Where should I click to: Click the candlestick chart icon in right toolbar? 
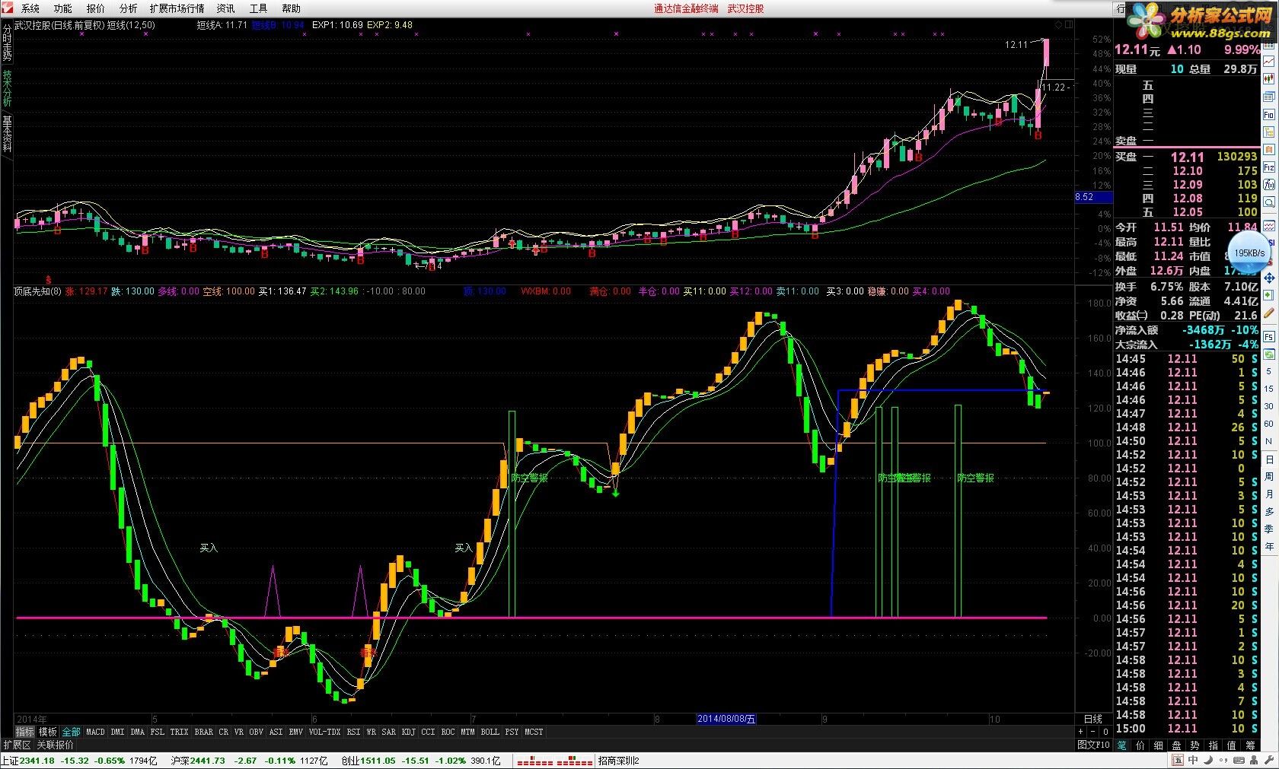point(1269,78)
